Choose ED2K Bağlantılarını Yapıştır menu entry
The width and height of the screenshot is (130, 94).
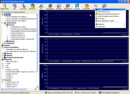tap(110, 21)
